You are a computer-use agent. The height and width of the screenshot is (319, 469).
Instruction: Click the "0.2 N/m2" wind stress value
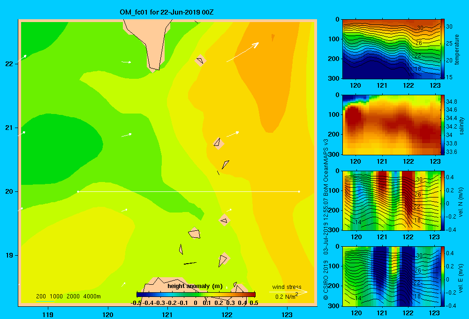point(286,296)
